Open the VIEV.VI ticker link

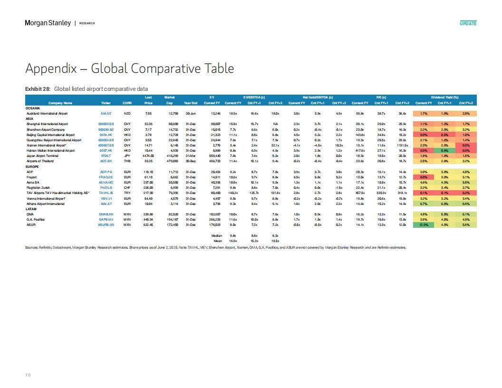click(106, 198)
